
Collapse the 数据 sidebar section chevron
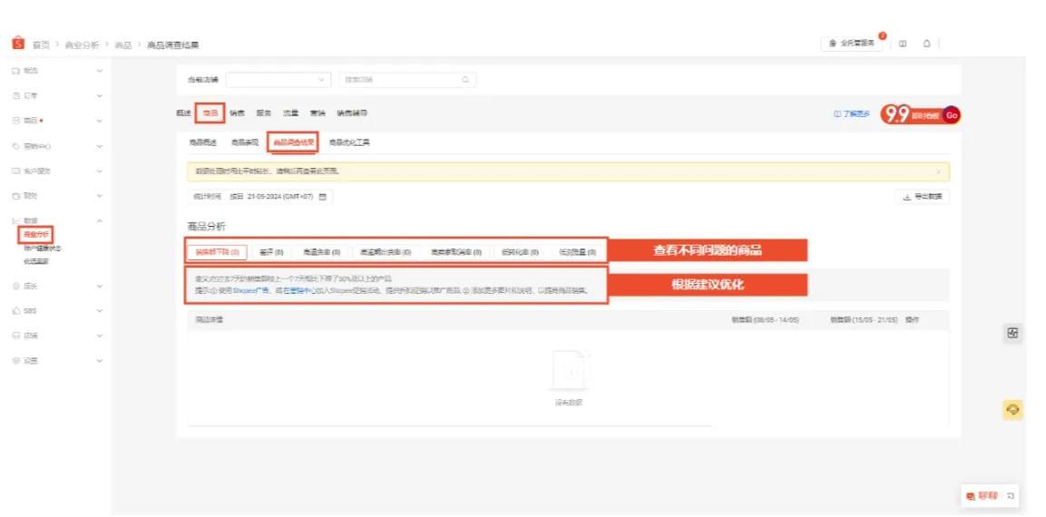point(100,220)
